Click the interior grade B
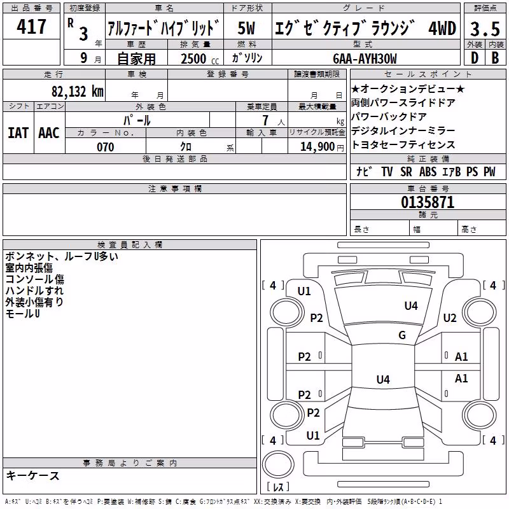 click(x=495, y=58)
